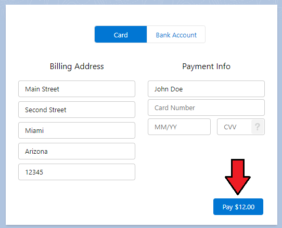
Task: Click the MM/YY expiration date field
Action: (x=179, y=127)
